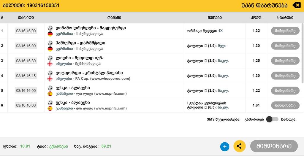Click the მიმდინარე status button in row 6

pyautogui.click(x=285, y=105)
